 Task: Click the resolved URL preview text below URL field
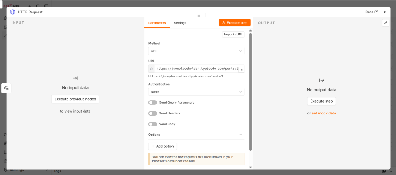click(186, 76)
